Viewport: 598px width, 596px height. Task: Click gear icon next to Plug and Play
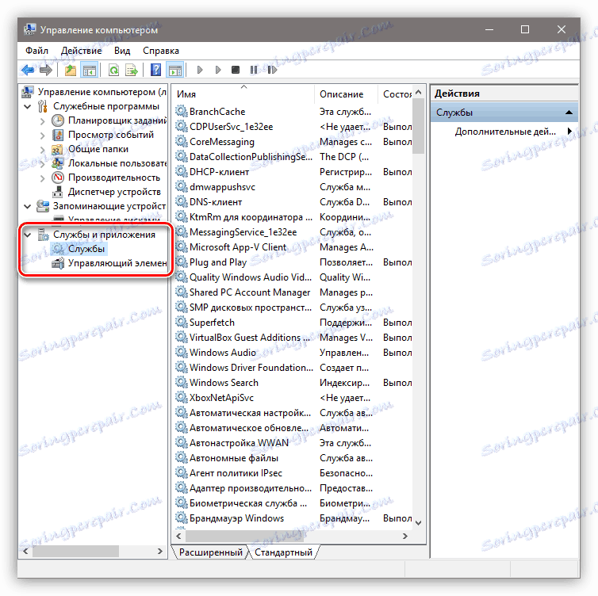pos(182,262)
